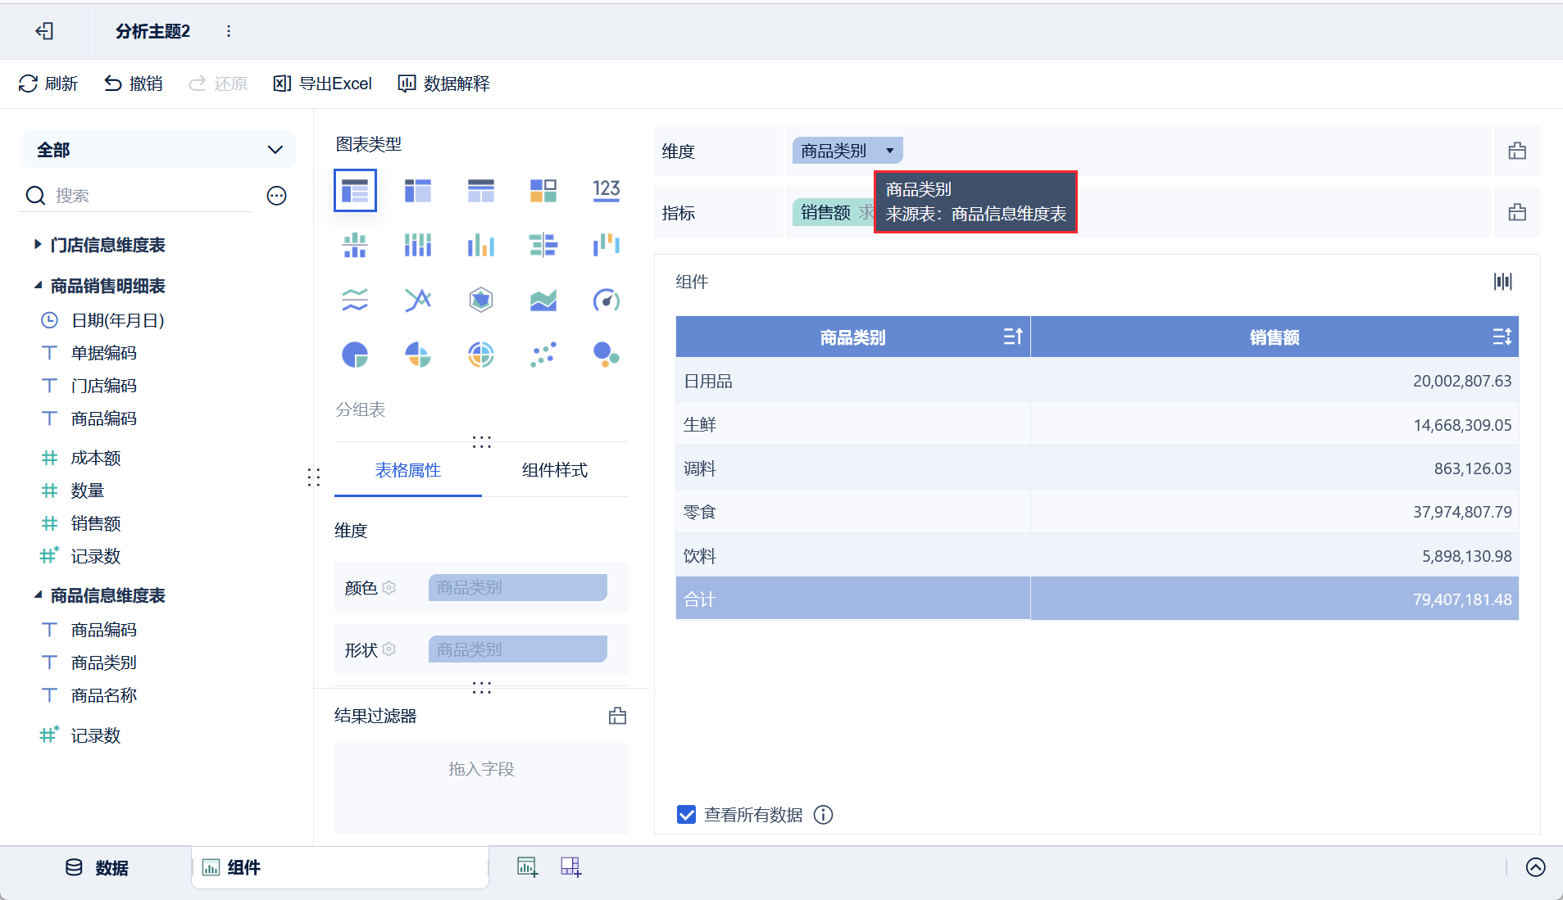Select the radar chart type icon
Image resolution: width=1563 pixels, height=900 pixels.
[x=481, y=301]
